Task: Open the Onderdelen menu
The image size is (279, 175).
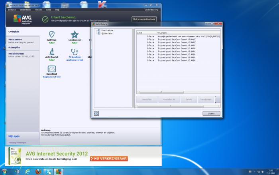Action: (25, 10)
